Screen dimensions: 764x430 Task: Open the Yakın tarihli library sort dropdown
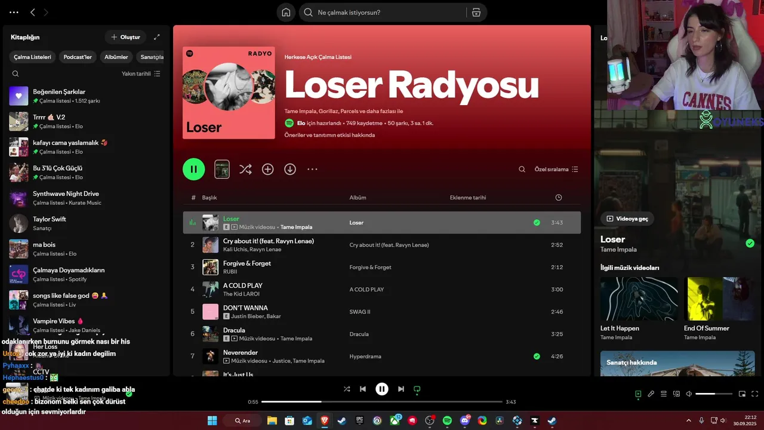click(141, 73)
